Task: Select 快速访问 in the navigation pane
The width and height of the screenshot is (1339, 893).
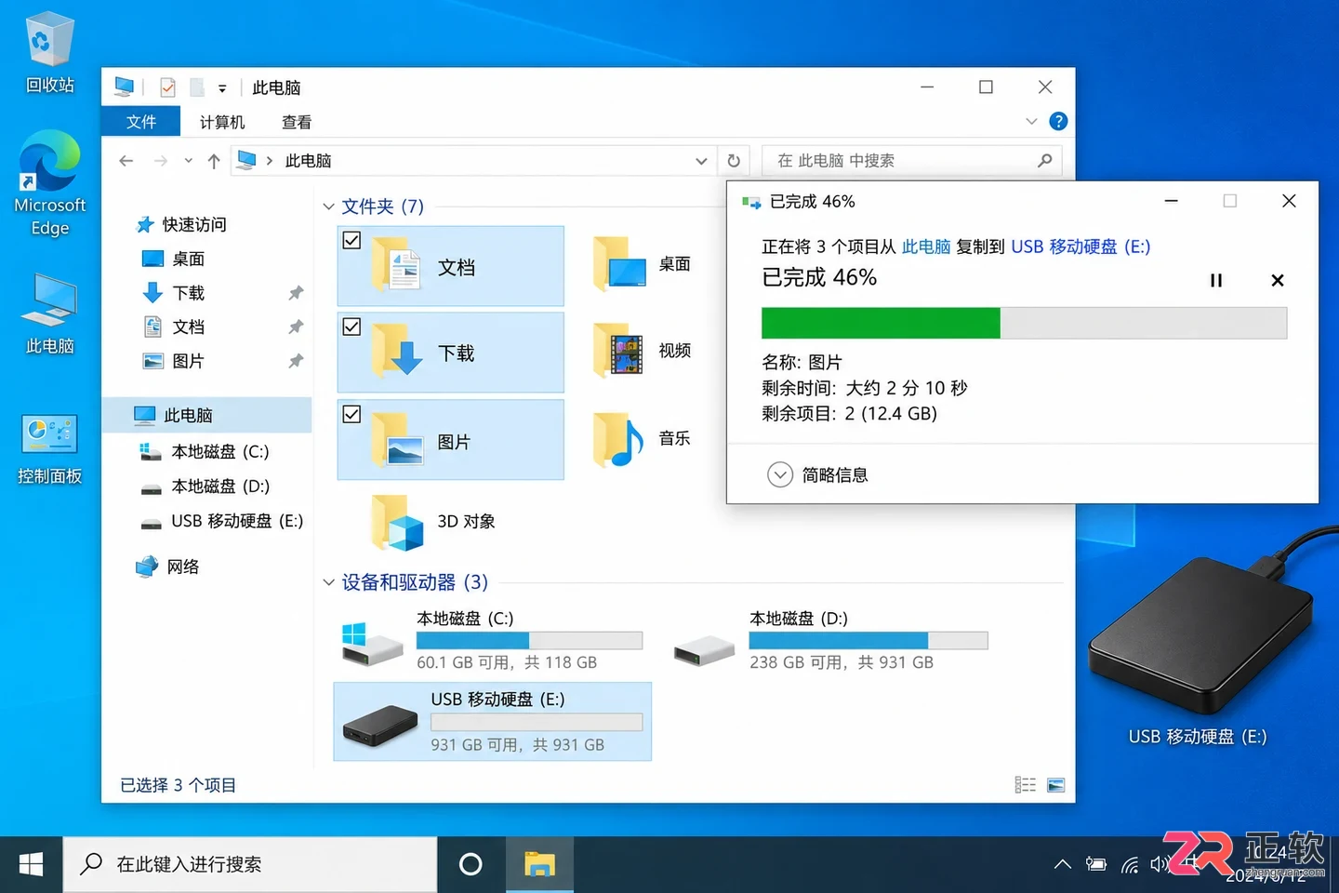Action: [x=181, y=224]
